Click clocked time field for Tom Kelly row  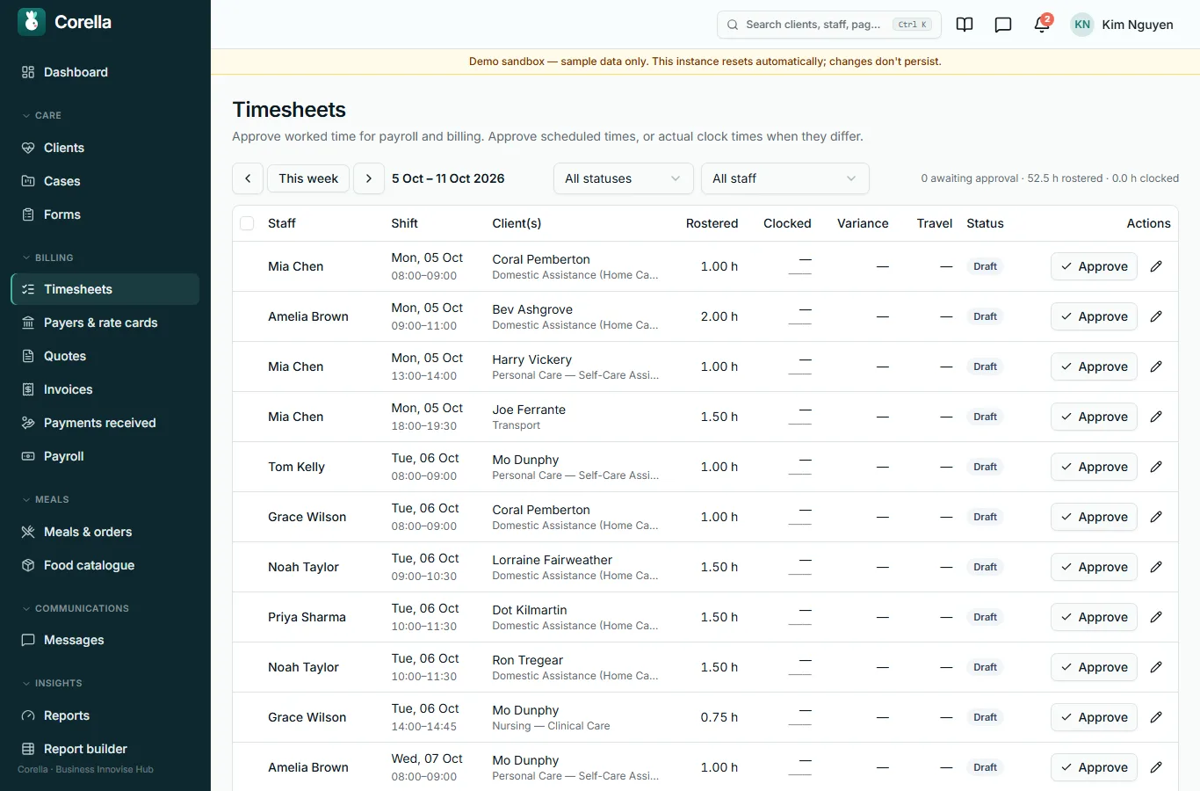click(799, 467)
